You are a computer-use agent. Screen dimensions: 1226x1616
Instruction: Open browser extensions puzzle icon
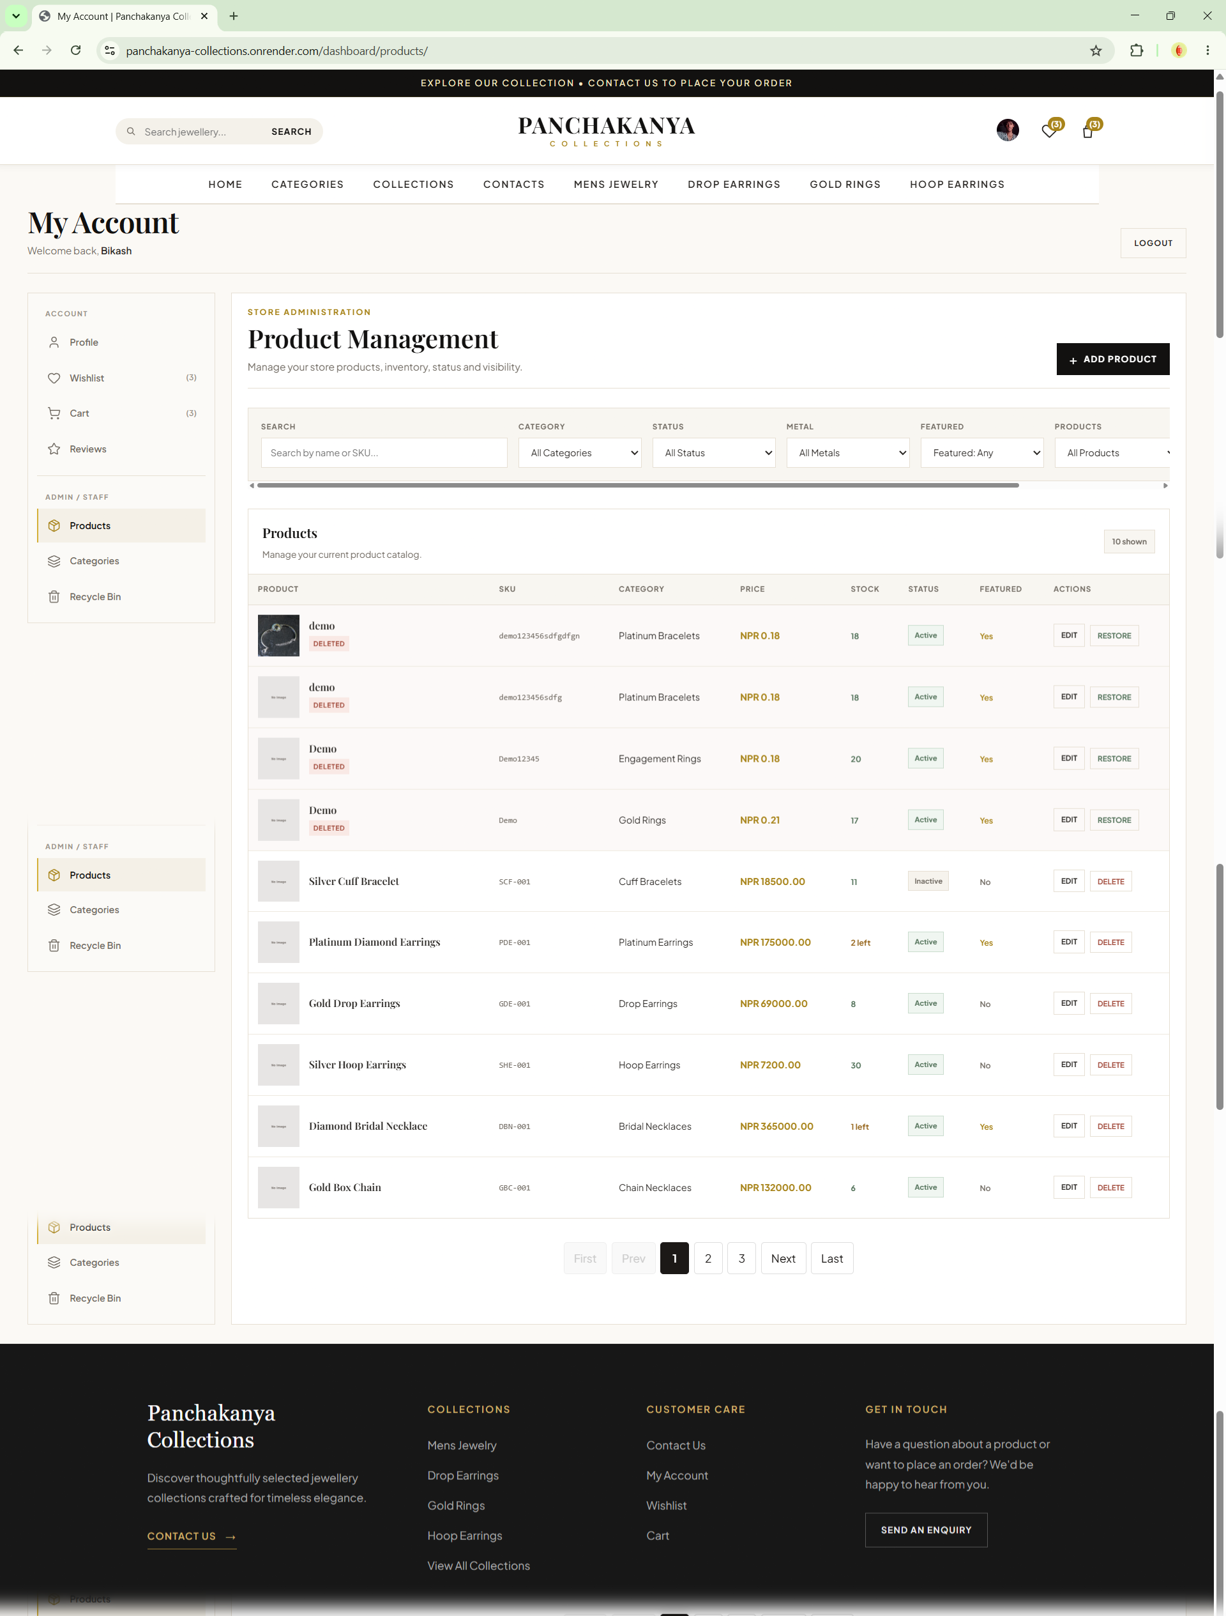tap(1136, 50)
